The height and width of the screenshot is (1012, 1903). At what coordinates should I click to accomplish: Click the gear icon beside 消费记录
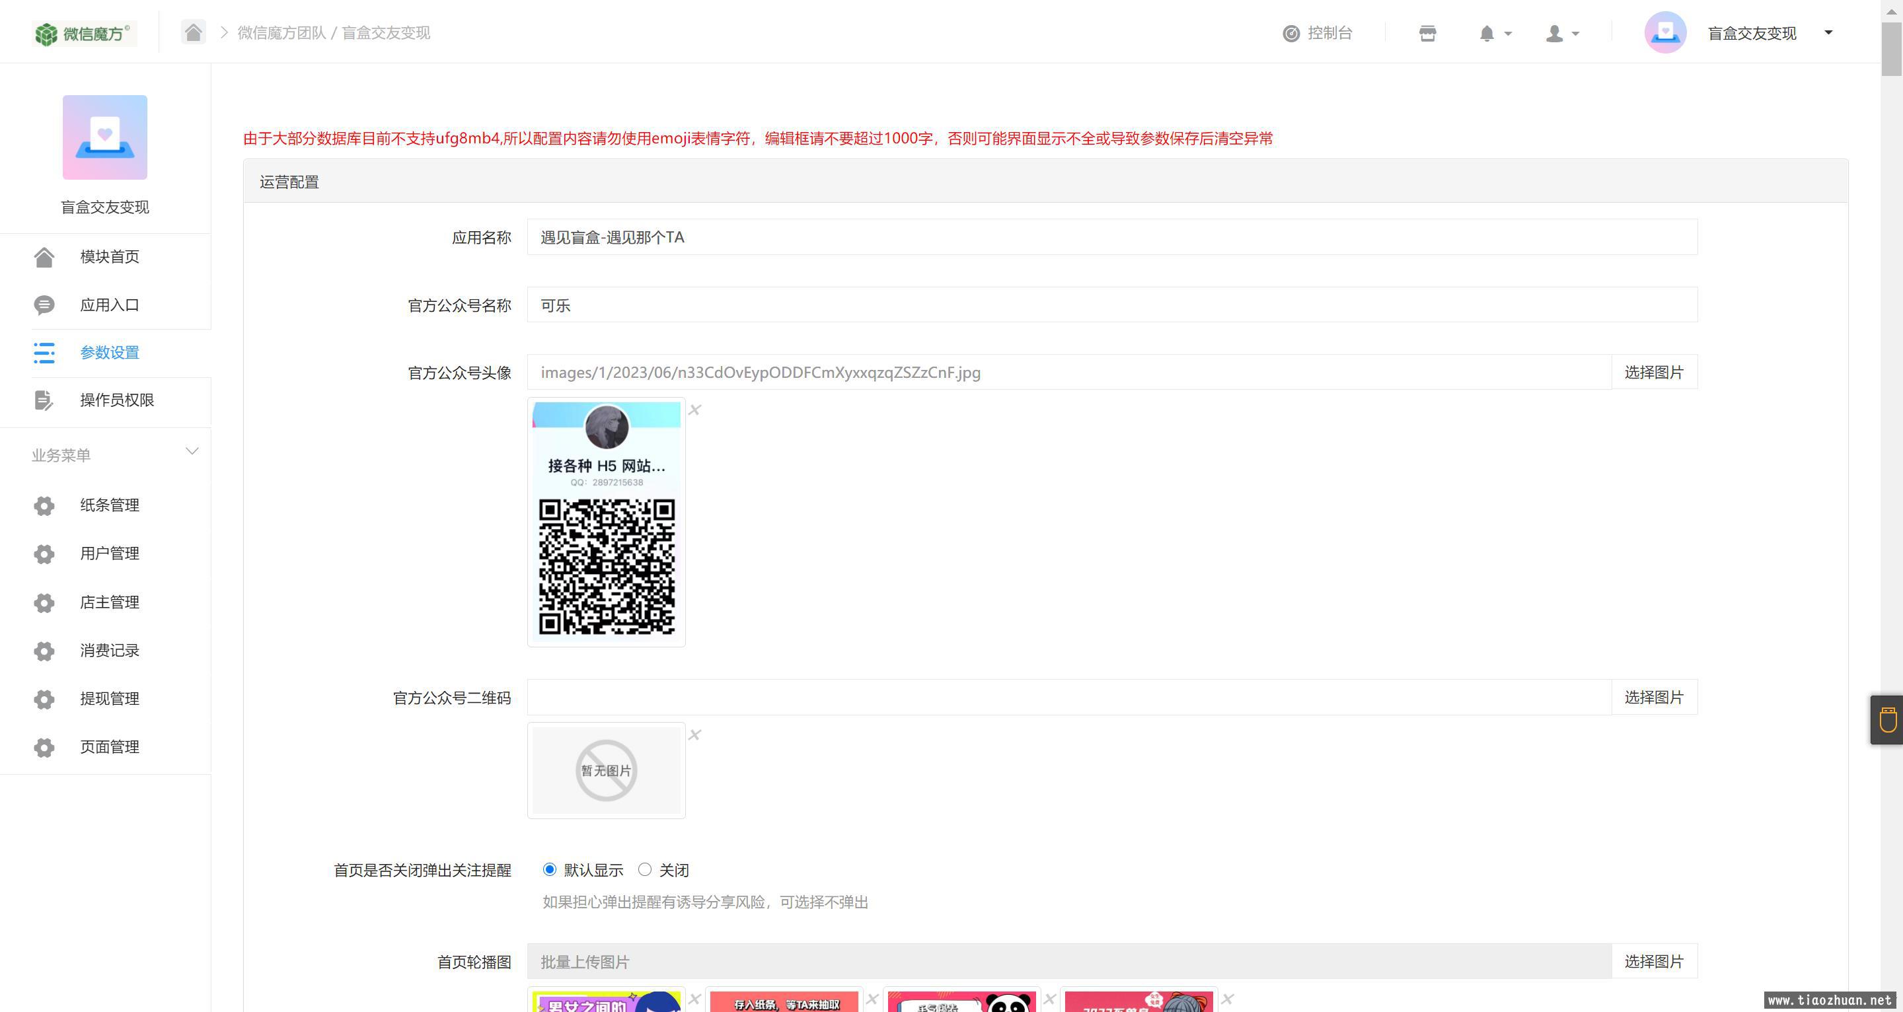(44, 651)
